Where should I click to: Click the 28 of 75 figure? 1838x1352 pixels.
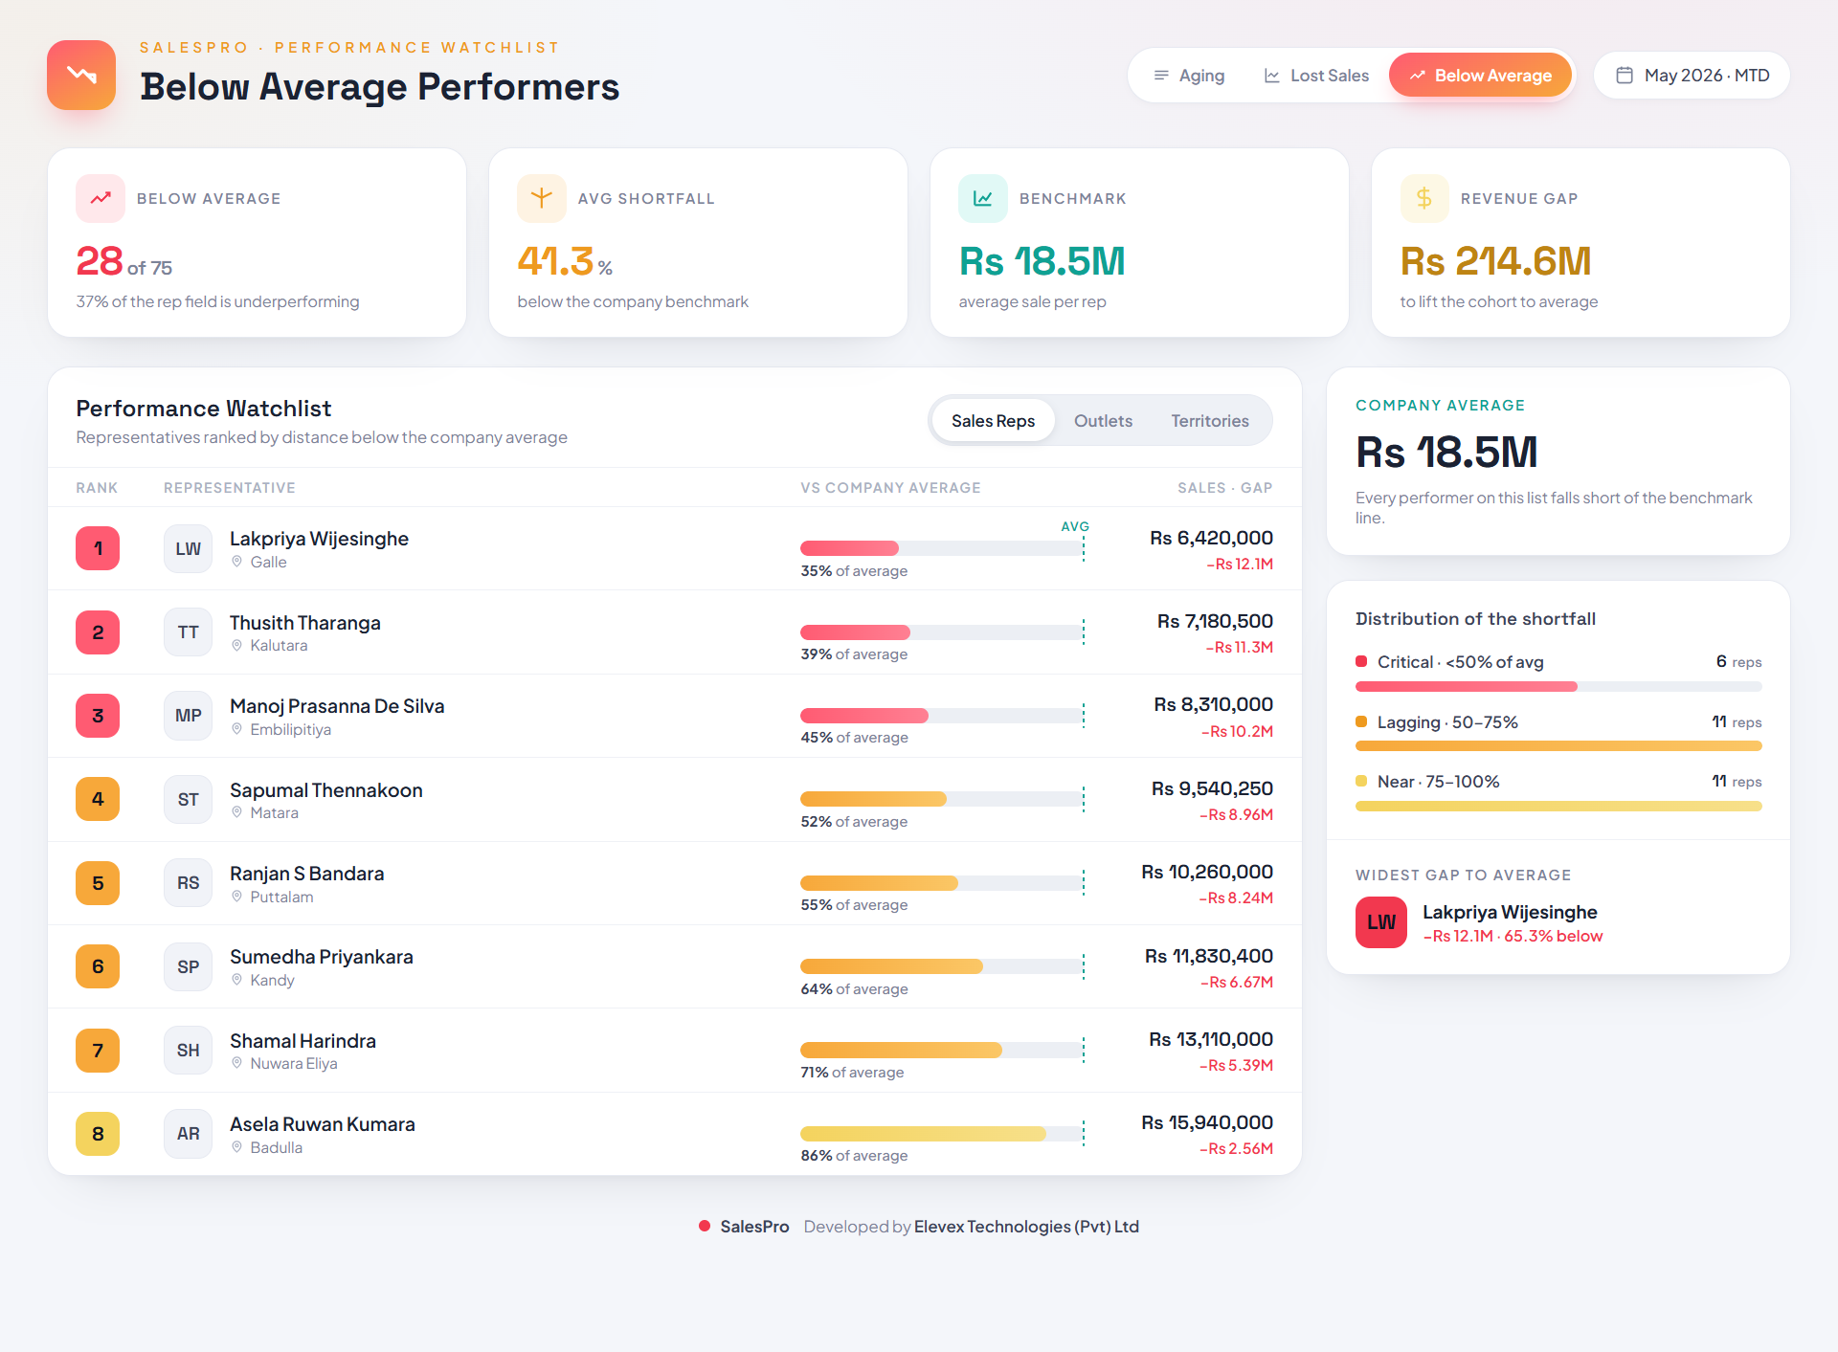click(124, 261)
